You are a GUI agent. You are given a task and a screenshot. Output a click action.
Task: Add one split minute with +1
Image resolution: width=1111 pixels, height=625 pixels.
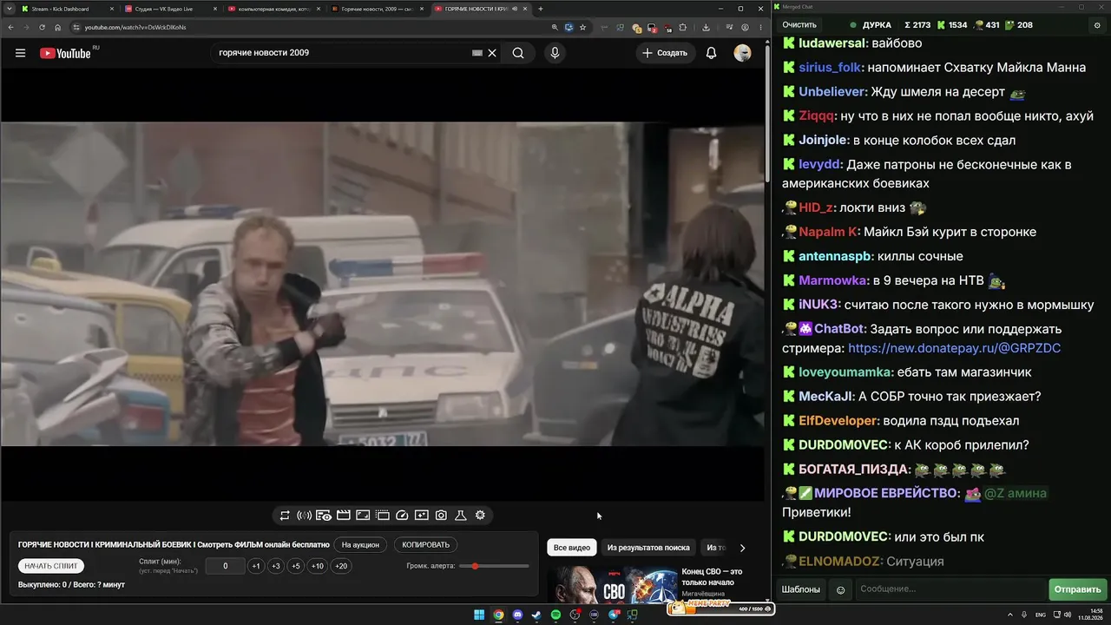255,566
